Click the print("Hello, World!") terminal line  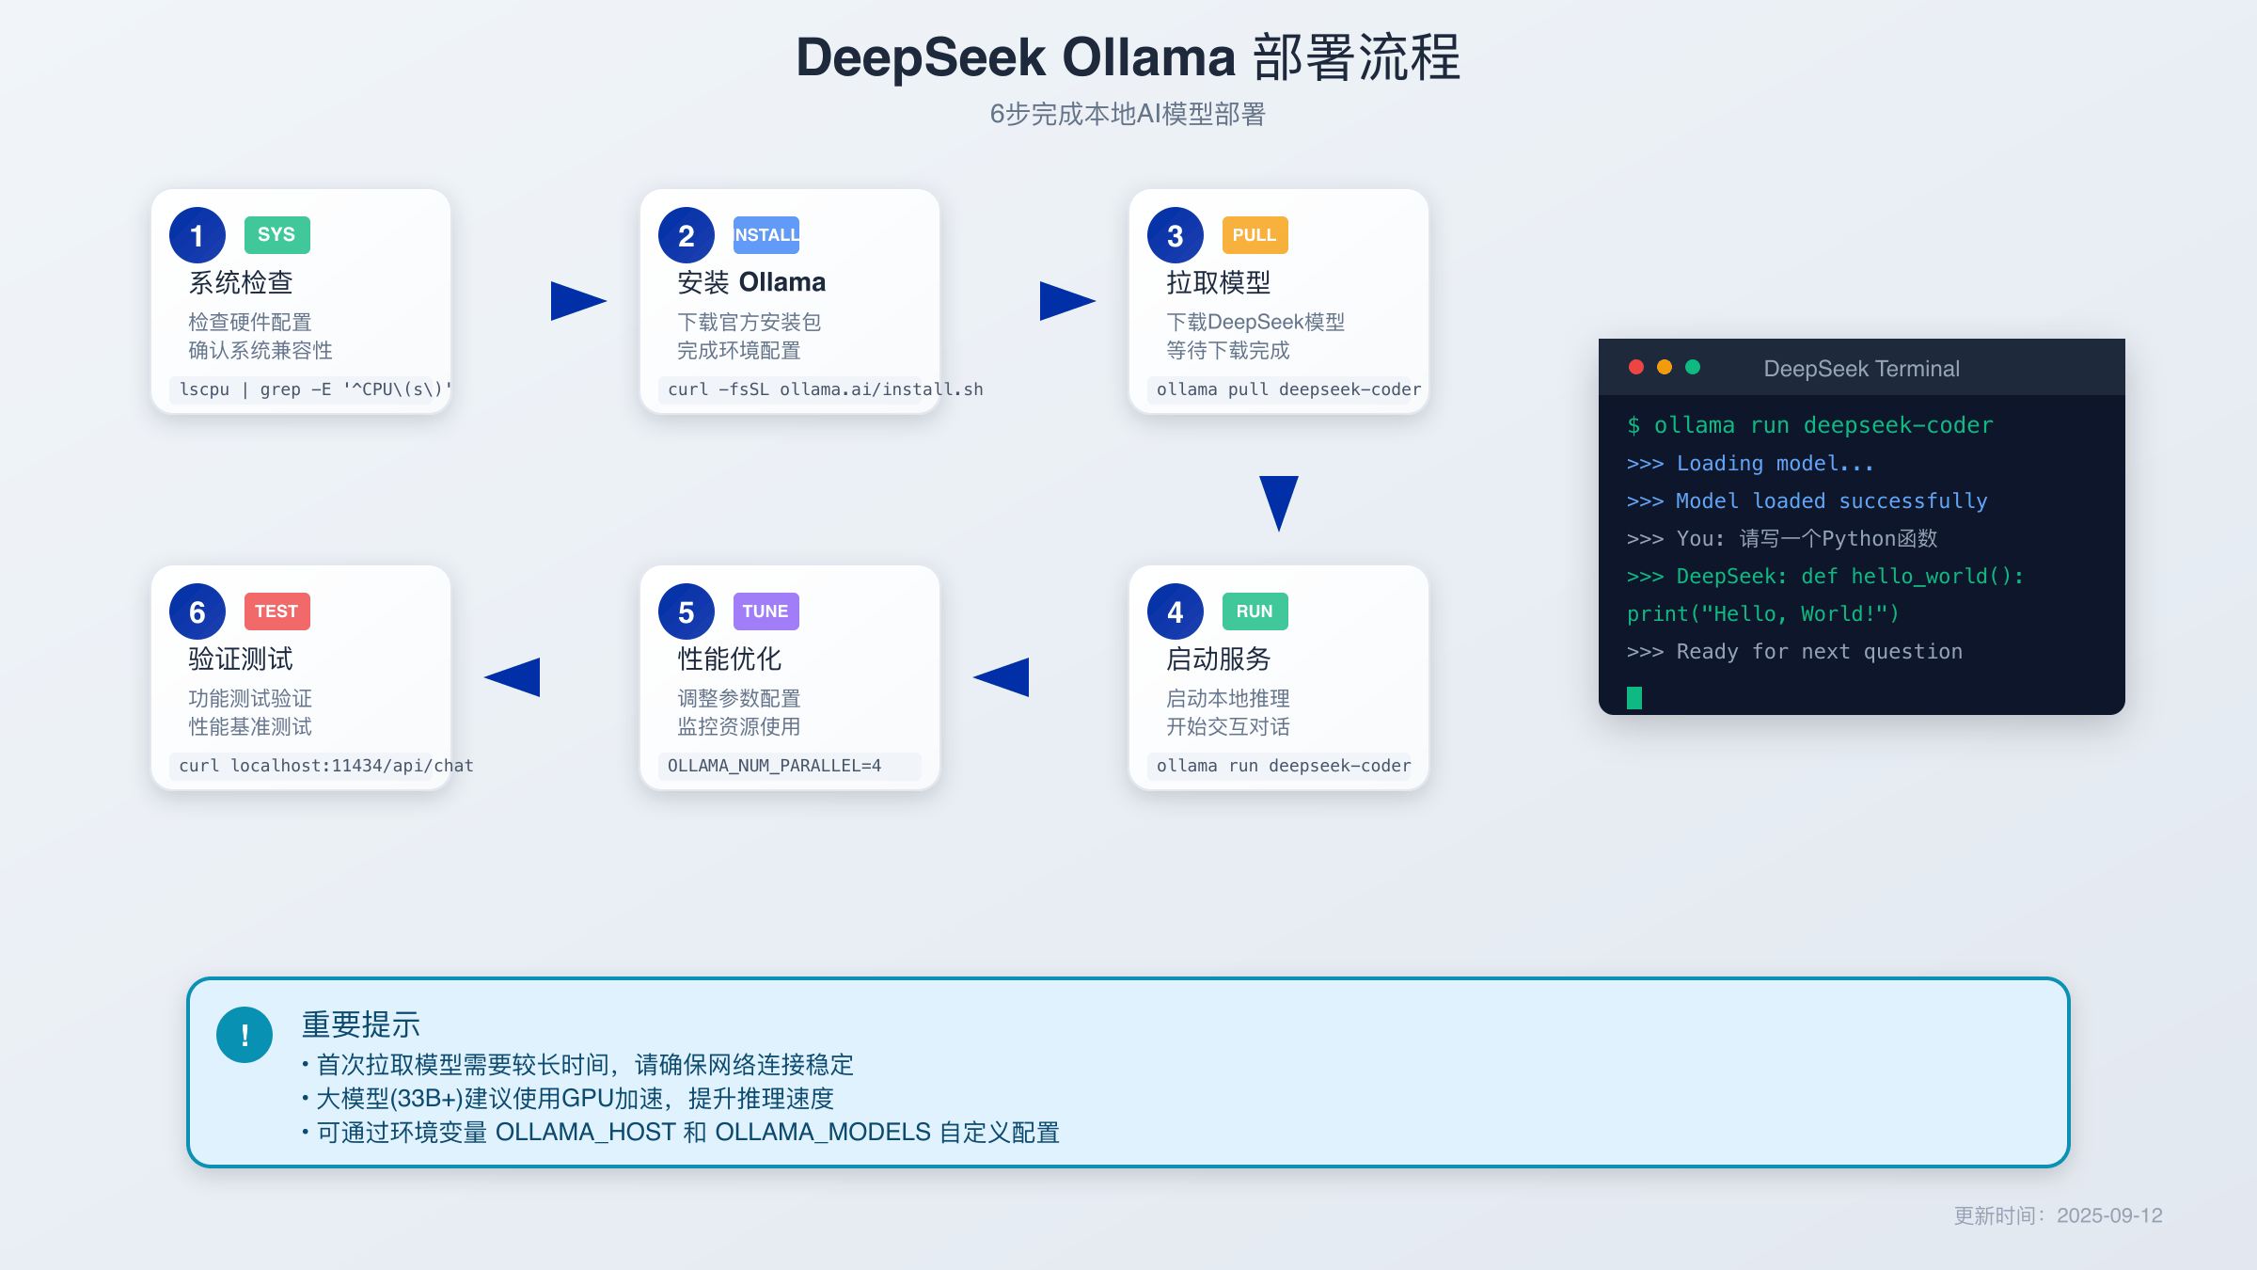[x=1763, y=613]
